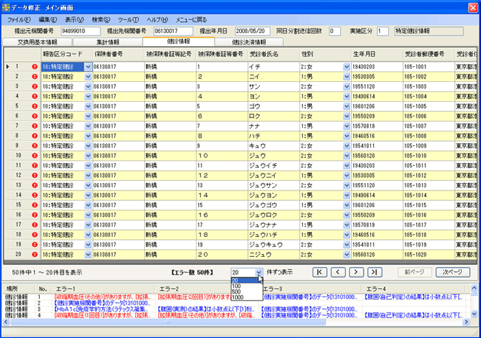The height and width of the screenshot is (338, 481).
Task: Close the データ修正 window
Action: (473, 8)
